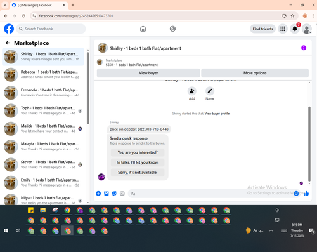This screenshot has height=252, width=317.
Task: Open the site information icon
Action: pos(34,16)
